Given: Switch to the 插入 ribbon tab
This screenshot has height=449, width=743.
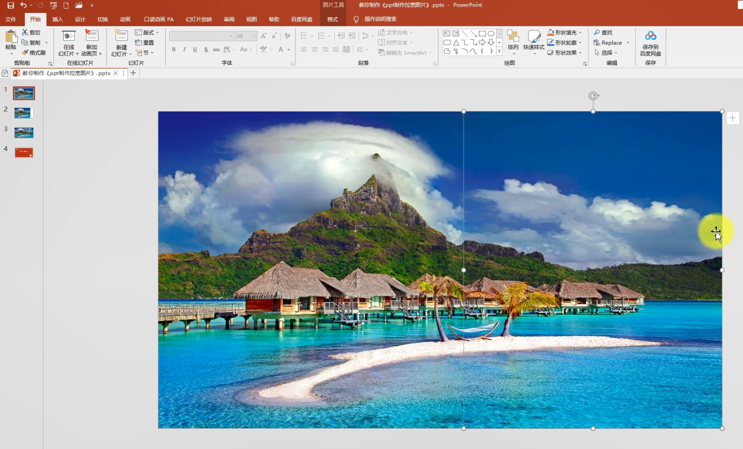Looking at the screenshot, I should coord(58,19).
